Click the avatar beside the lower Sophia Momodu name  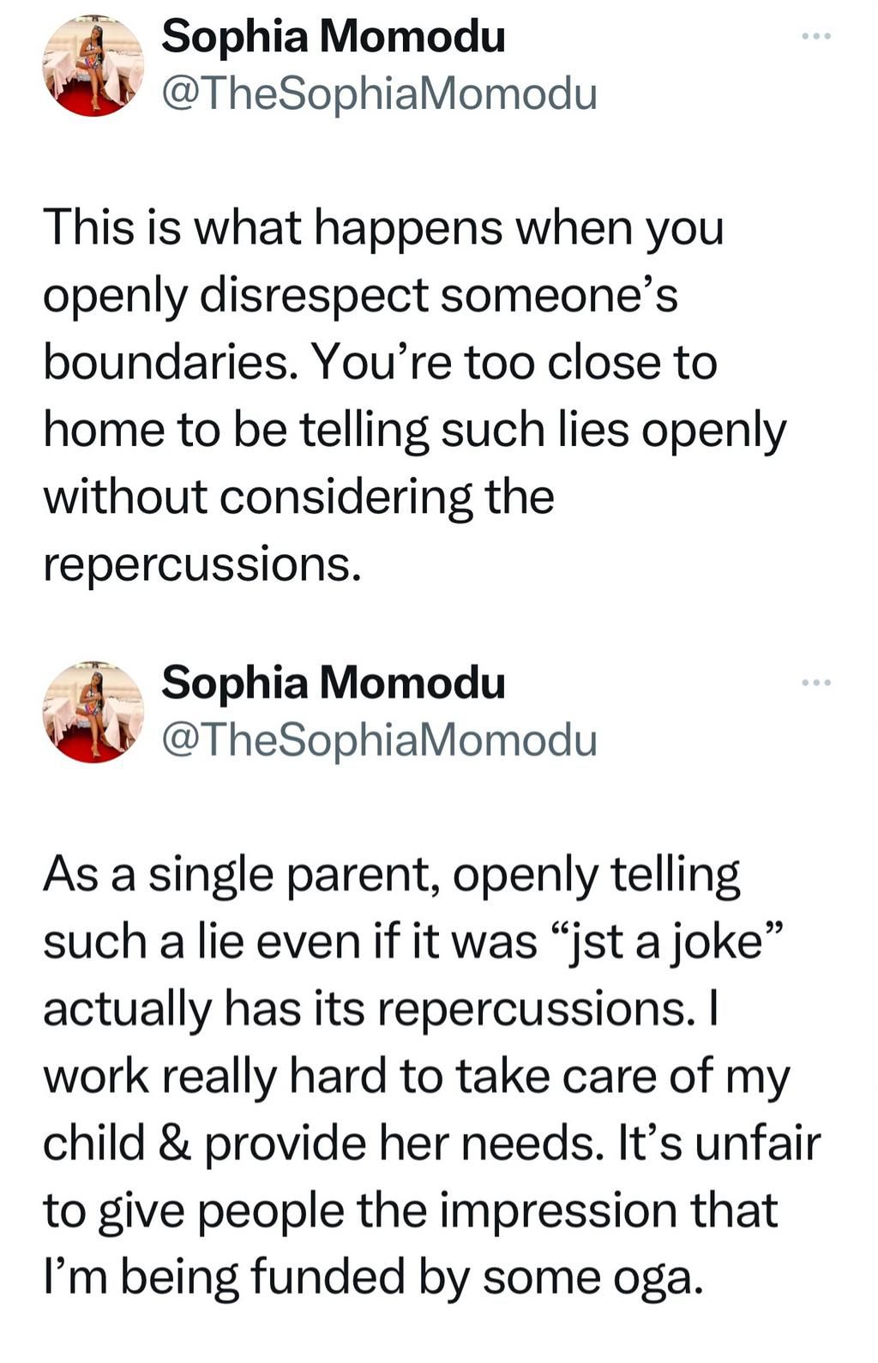94,712
